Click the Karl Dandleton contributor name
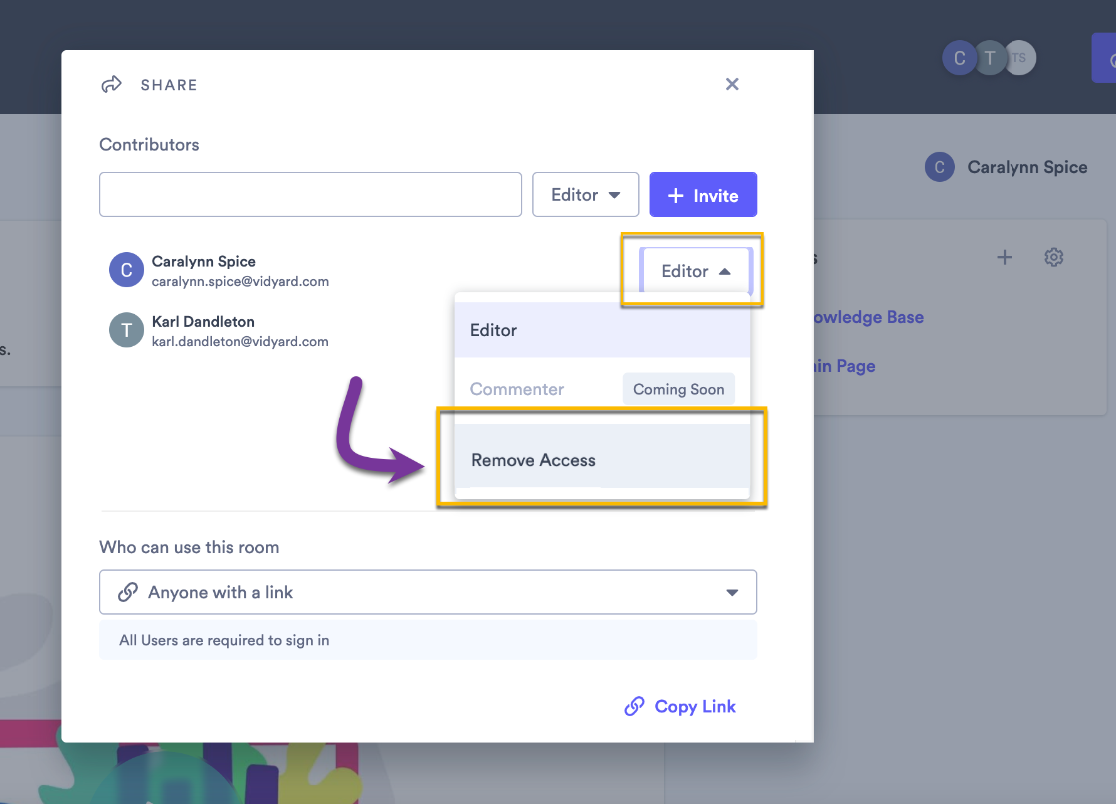This screenshot has width=1116, height=804. tap(203, 321)
